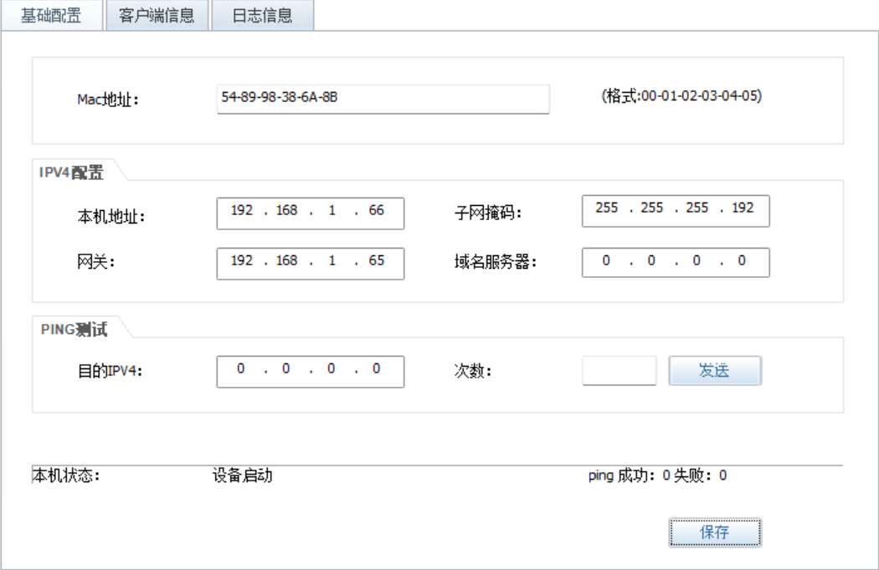Click the last octet 66 in 本机地址
The width and height of the screenshot is (879, 570).
376,210
